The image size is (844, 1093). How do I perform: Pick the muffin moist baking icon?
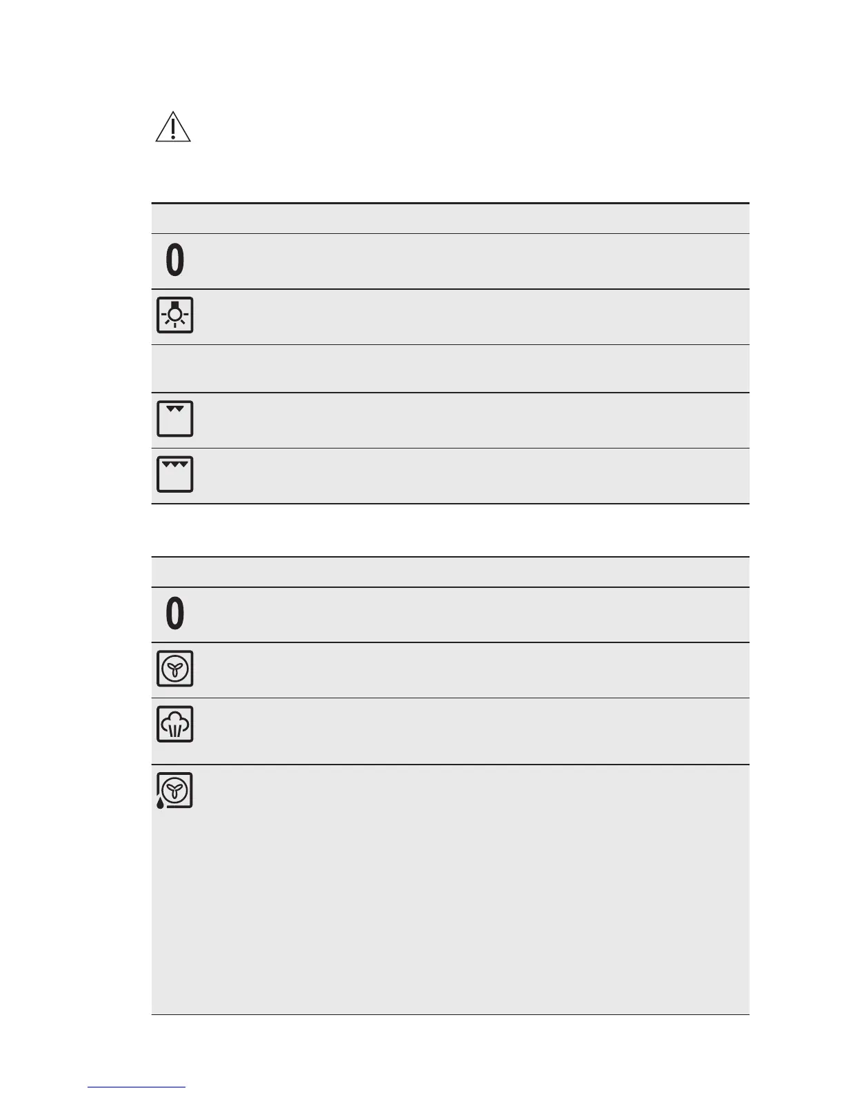coord(175,724)
